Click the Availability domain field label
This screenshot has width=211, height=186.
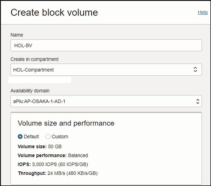pyautogui.click(x=30, y=90)
